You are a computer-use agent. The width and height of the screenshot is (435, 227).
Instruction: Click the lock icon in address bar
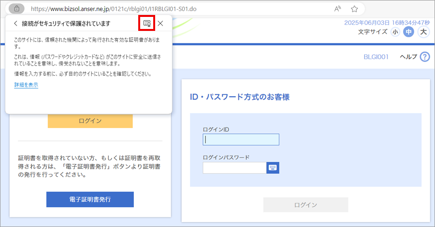click(17, 9)
